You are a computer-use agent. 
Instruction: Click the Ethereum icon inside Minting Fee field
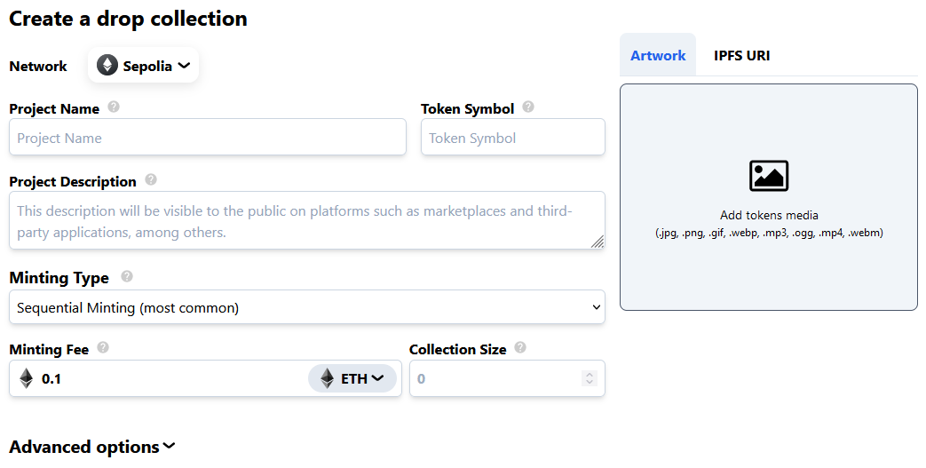pos(27,379)
